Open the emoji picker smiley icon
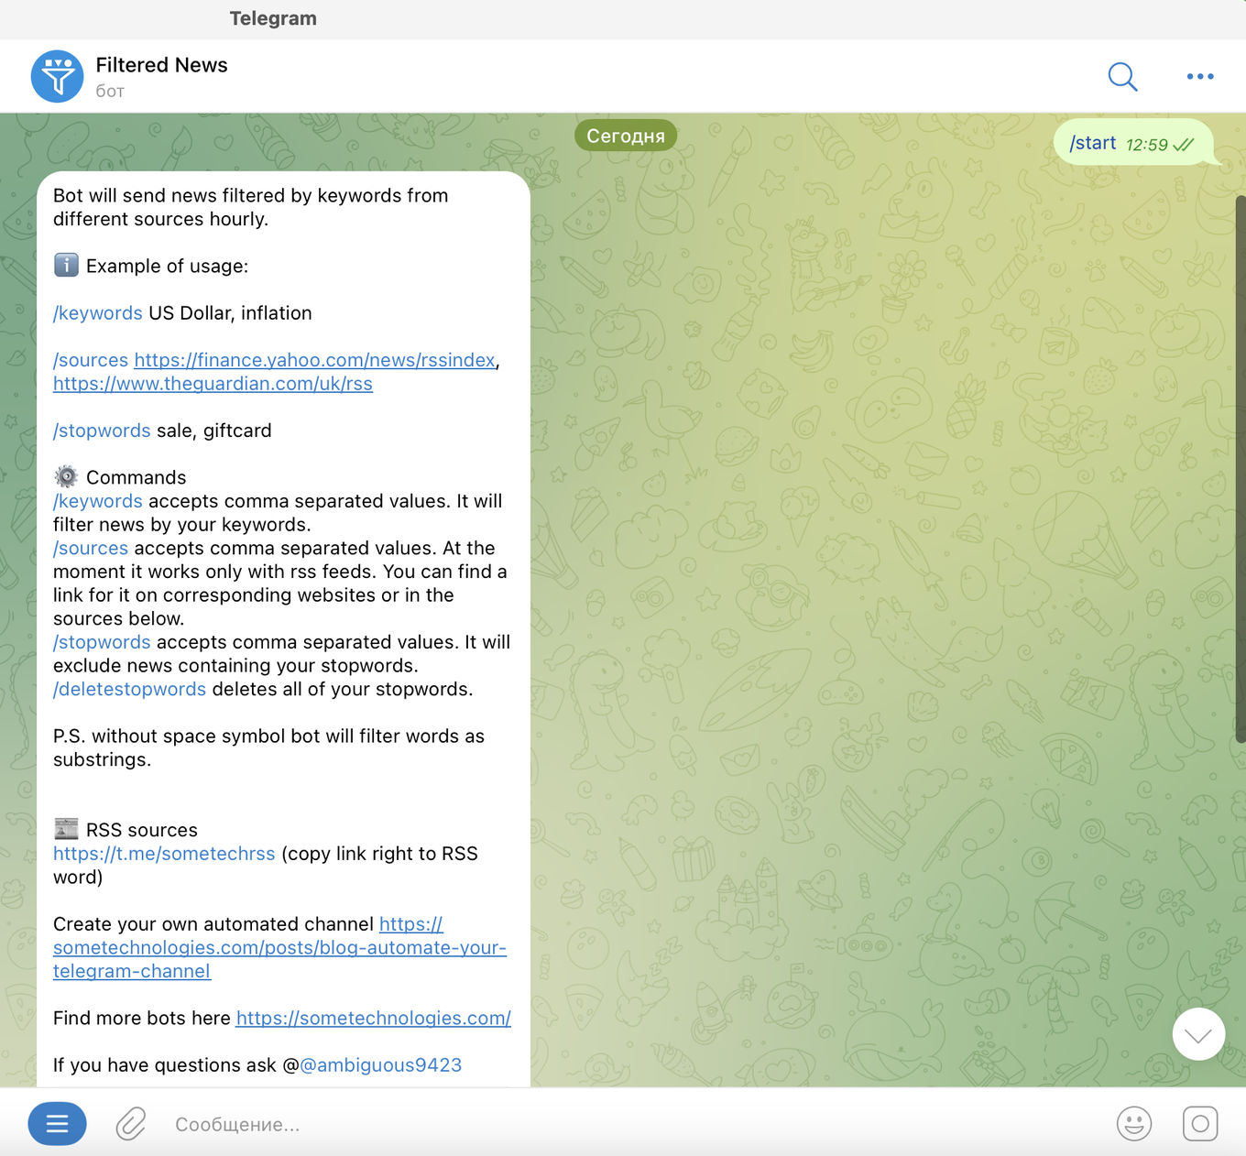Screen dimensions: 1246x1156 tap(1133, 1124)
